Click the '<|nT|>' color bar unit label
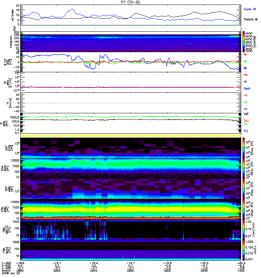Image resolution: width=261 pixels, height=278 pixels. click(x=256, y=250)
